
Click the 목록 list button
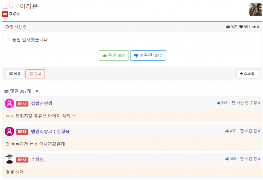click(x=15, y=74)
